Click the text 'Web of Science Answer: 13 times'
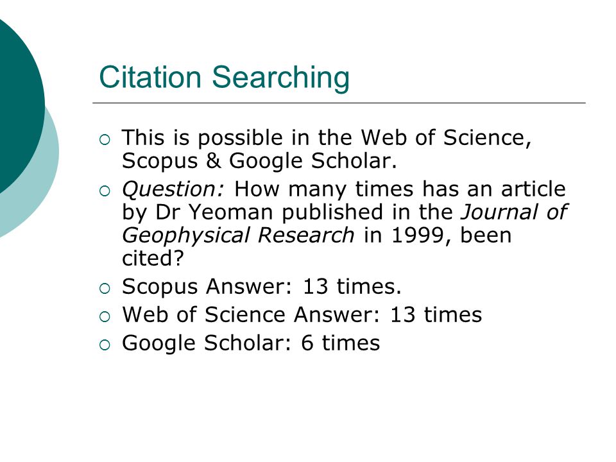This screenshot has height=462, width=616. (302, 314)
